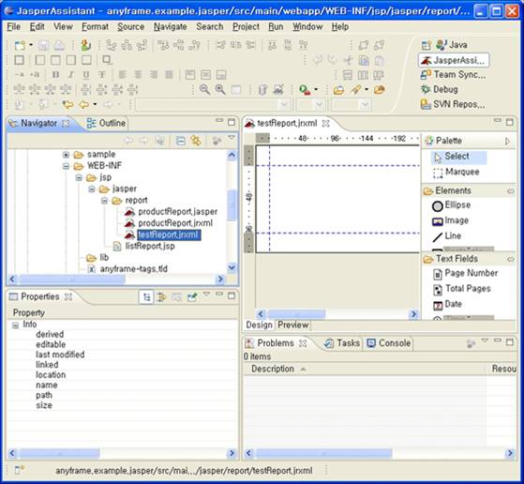Select the Image element in Palette
The width and height of the screenshot is (524, 484).
pyautogui.click(x=451, y=220)
